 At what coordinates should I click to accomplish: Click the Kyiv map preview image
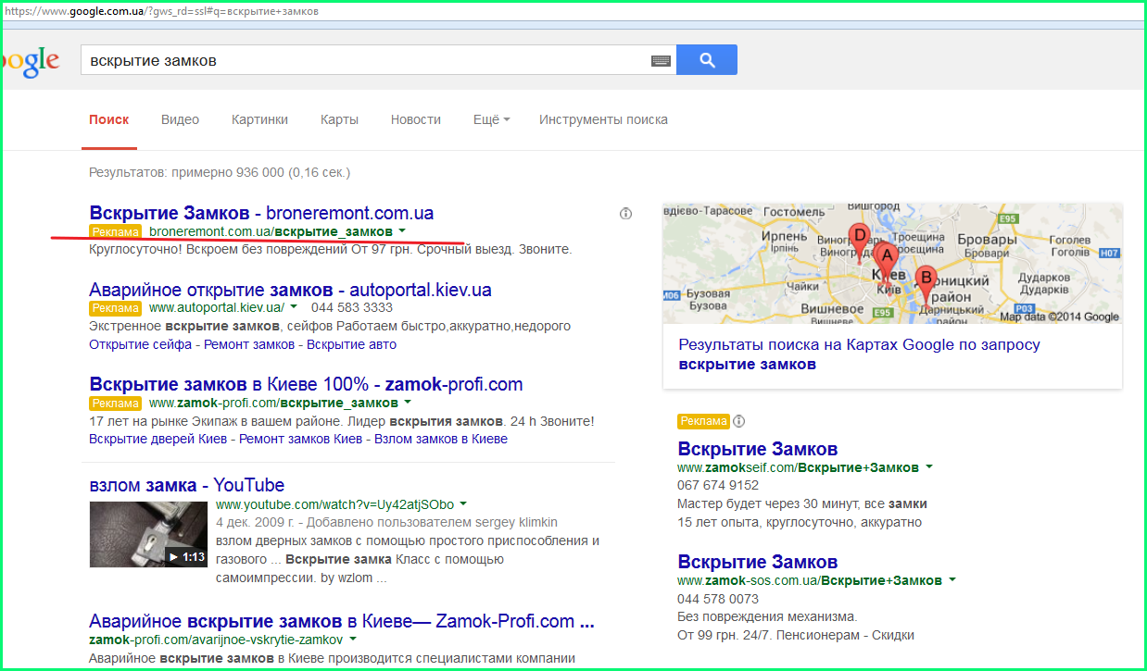coord(892,263)
